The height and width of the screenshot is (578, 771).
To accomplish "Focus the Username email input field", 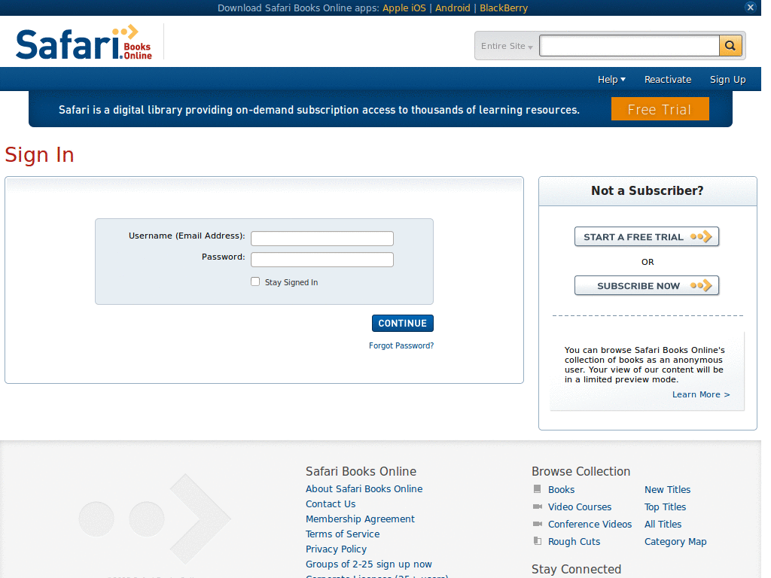I will (322, 239).
